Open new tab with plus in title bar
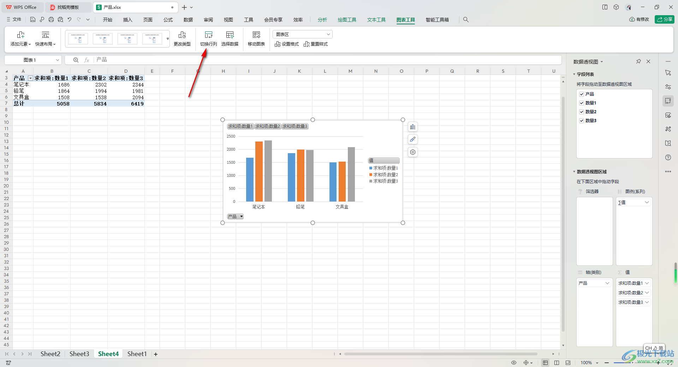This screenshot has height=367, width=678. pos(184,7)
